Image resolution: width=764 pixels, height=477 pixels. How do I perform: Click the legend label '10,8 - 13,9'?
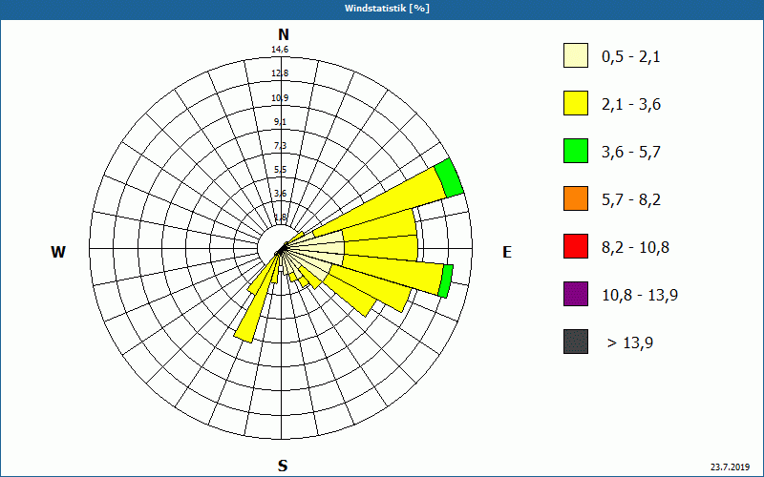(x=640, y=296)
